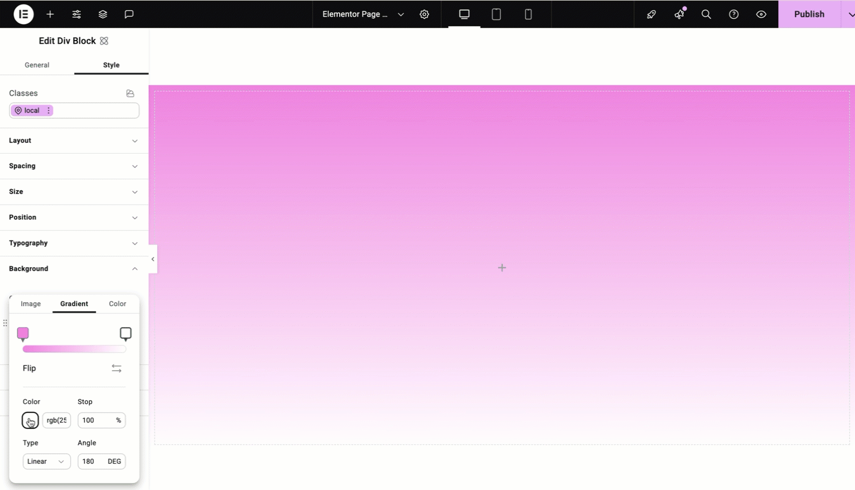Screen dimensions: 855x490
Task: Open the Structure layers icon
Action: click(103, 14)
